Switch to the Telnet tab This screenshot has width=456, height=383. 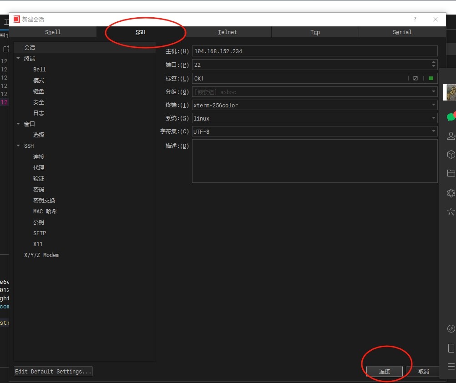tap(228, 32)
